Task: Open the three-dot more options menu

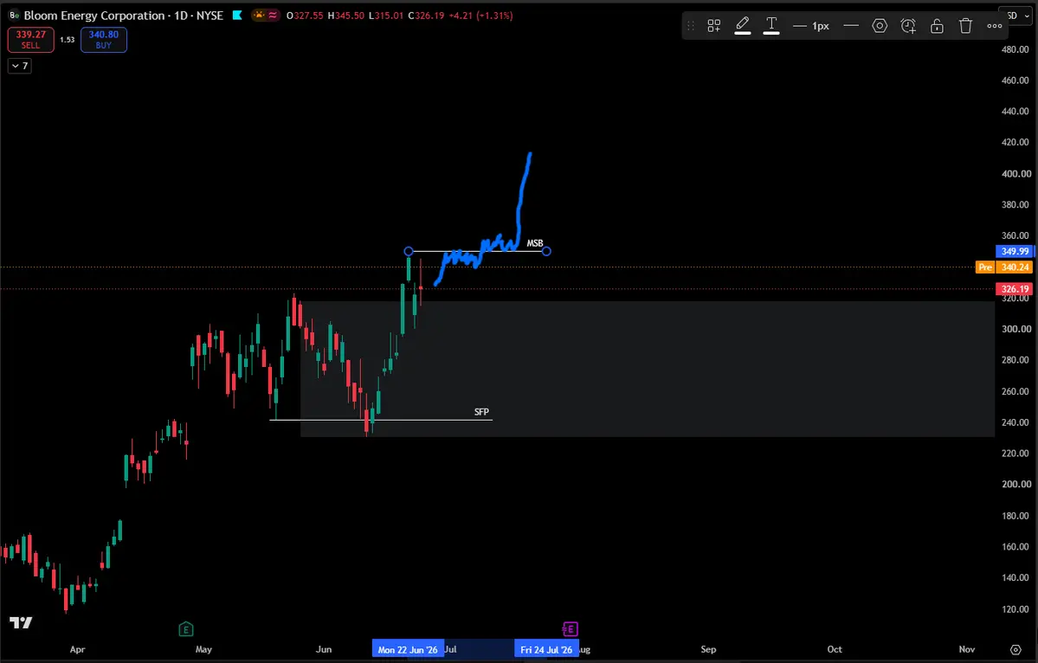Action: (x=995, y=26)
